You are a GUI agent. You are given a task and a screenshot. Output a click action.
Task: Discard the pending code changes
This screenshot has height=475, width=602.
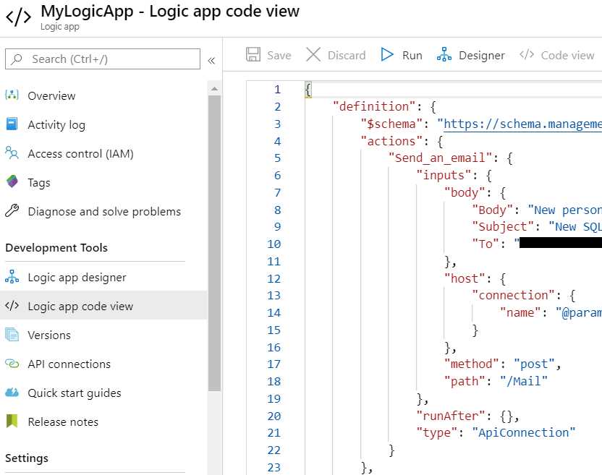[x=336, y=54]
